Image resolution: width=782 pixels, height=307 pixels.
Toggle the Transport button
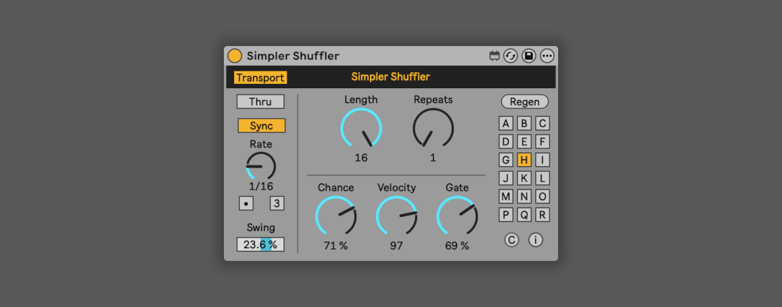(x=260, y=78)
